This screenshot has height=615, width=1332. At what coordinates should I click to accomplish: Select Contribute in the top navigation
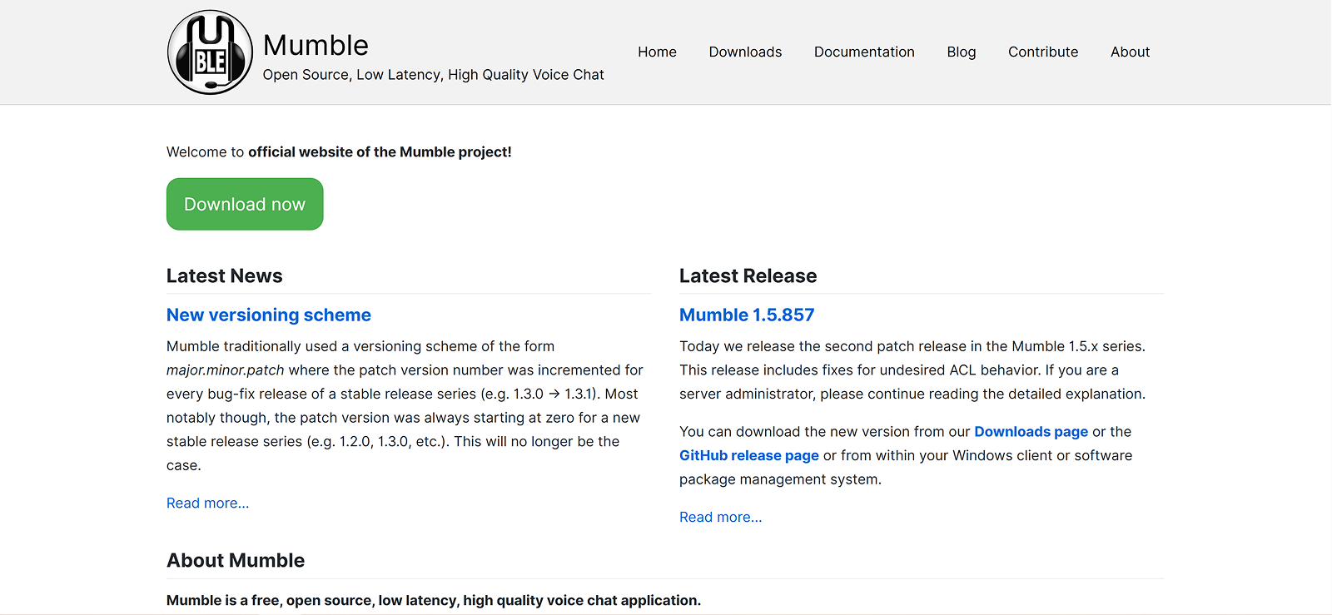[1043, 52]
